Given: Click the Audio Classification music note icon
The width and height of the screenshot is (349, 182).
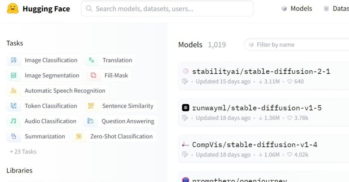Looking at the screenshot, I should tap(13, 121).
